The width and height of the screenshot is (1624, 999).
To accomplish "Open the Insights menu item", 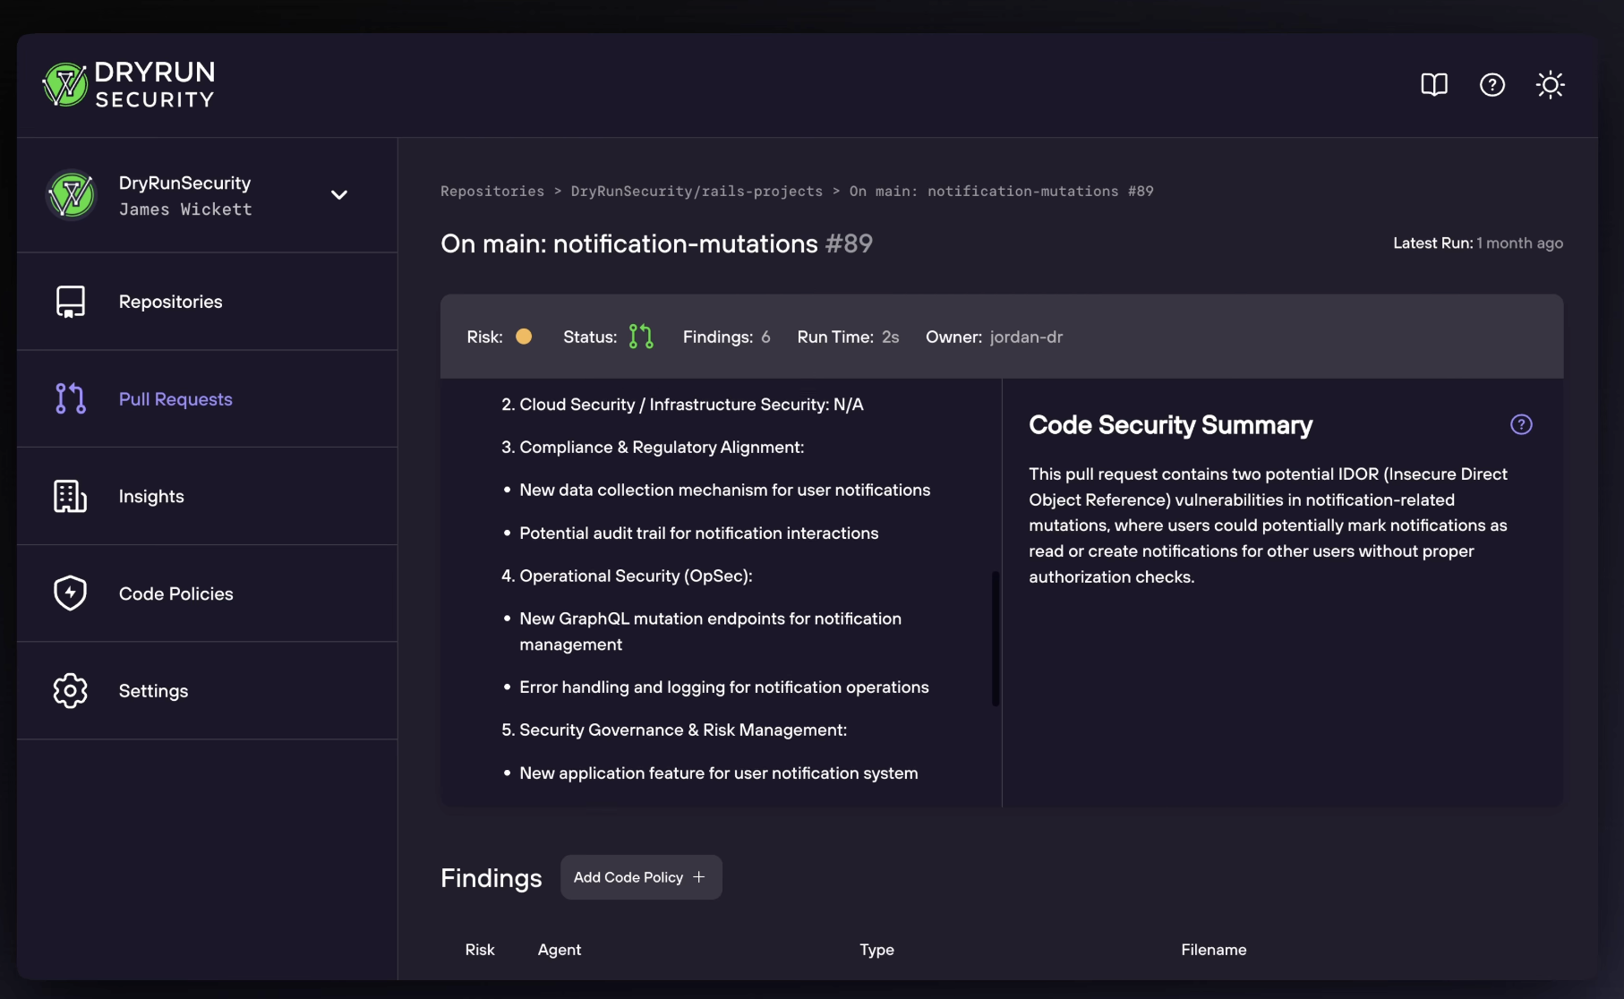I will [x=151, y=496].
